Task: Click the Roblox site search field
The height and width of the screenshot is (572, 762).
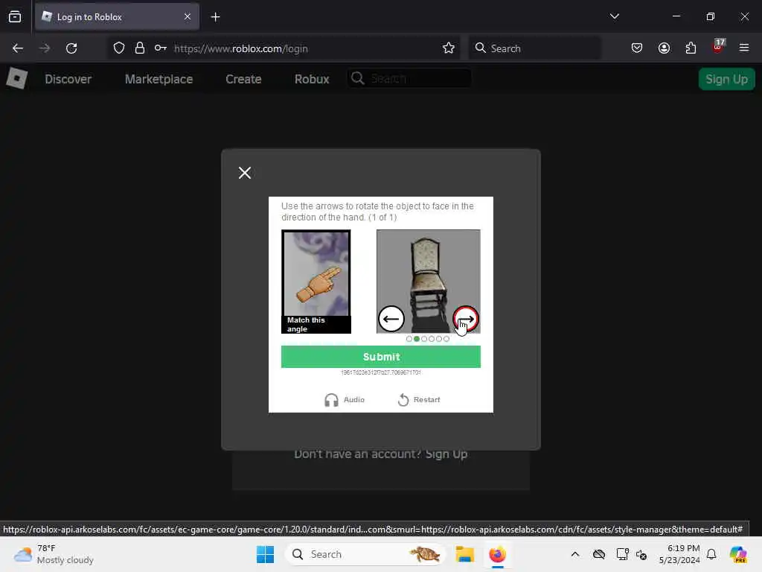Action: pyautogui.click(x=409, y=78)
